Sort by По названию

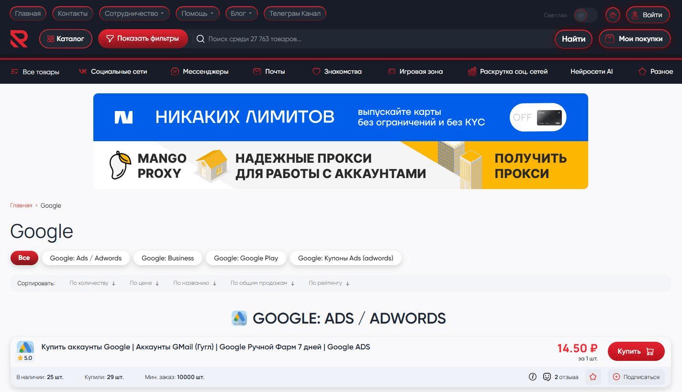click(195, 283)
